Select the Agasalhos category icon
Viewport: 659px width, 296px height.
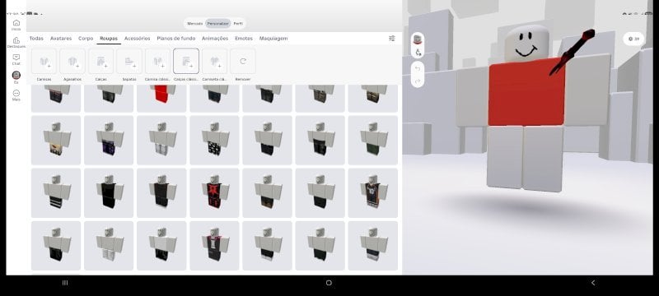click(x=72, y=61)
